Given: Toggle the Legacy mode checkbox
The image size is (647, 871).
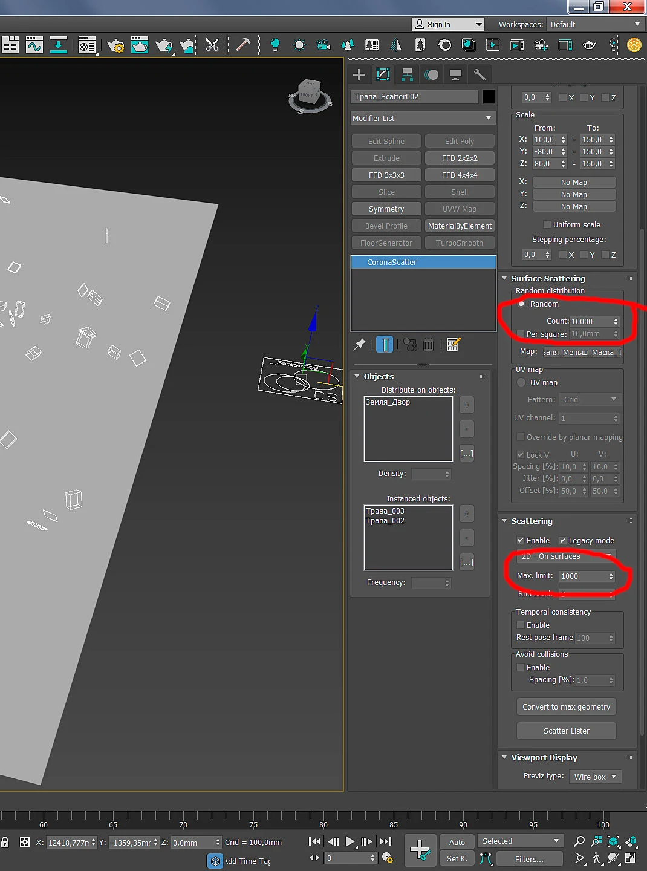Looking at the screenshot, I should tap(563, 540).
